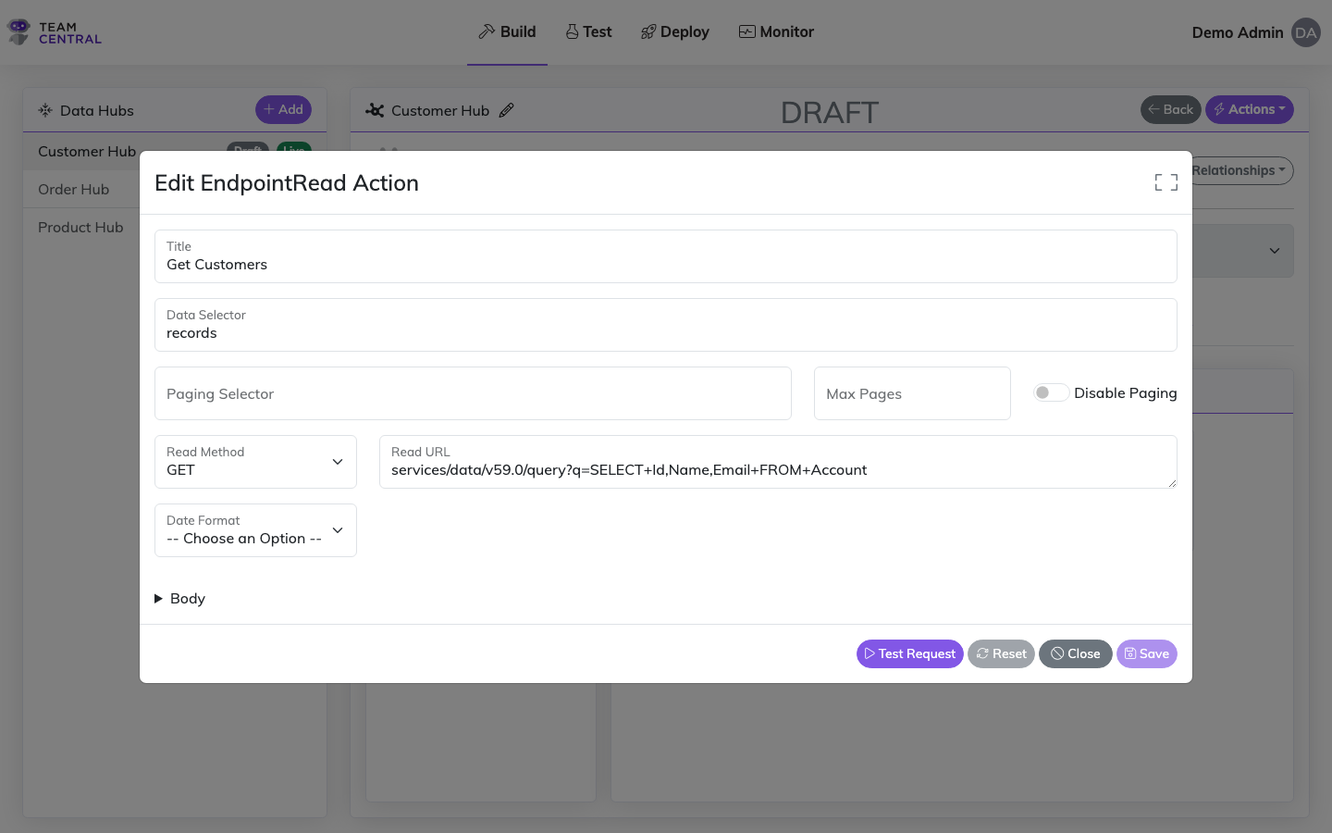The height and width of the screenshot is (833, 1332).
Task: Switch to the Test tab
Action: pos(588,31)
